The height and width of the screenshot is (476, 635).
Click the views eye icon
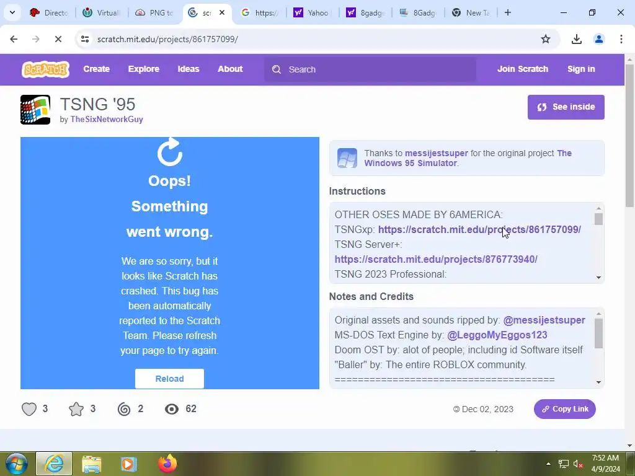click(172, 409)
